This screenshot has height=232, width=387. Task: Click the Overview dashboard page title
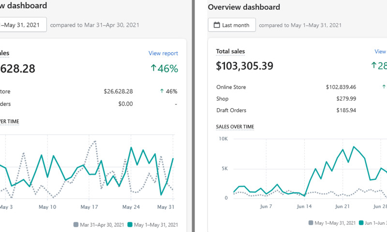point(244,7)
